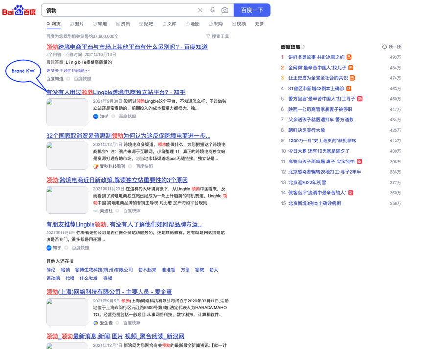Screen dimensions: 443x349
Task: Click the 知乎 source icon under first Zhihu result
Action: pos(96,116)
